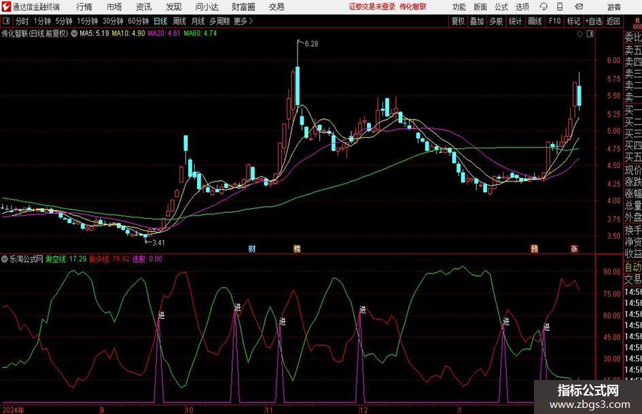The image size is (642, 414).
Task: Open 多周期 multi-period view
Action: click(x=219, y=21)
